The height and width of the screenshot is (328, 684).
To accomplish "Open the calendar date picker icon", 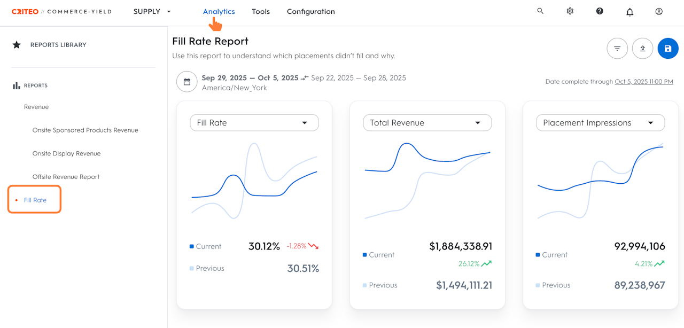I will tap(187, 82).
